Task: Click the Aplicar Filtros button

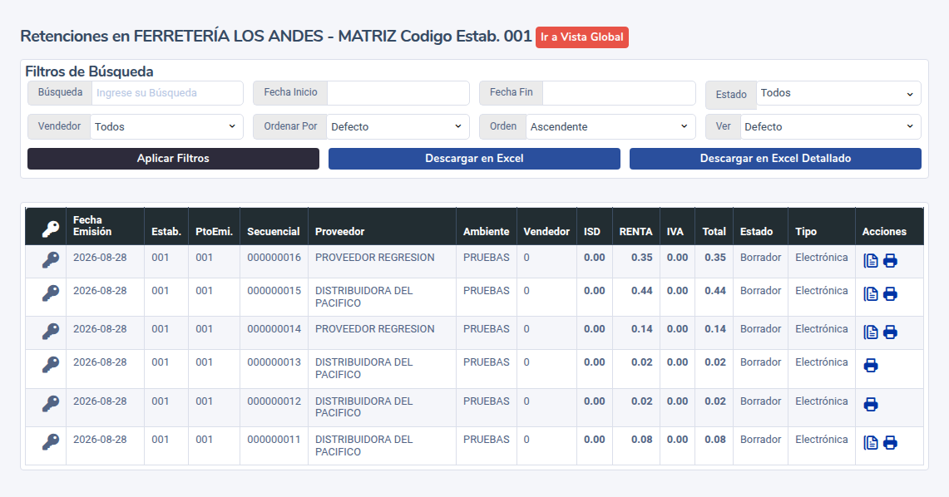Action: click(x=173, y=159)
